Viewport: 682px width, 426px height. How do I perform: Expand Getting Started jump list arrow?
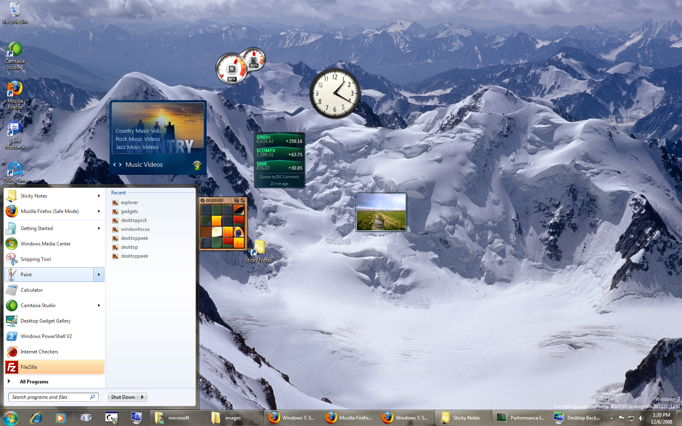click(x=99, y=228)
